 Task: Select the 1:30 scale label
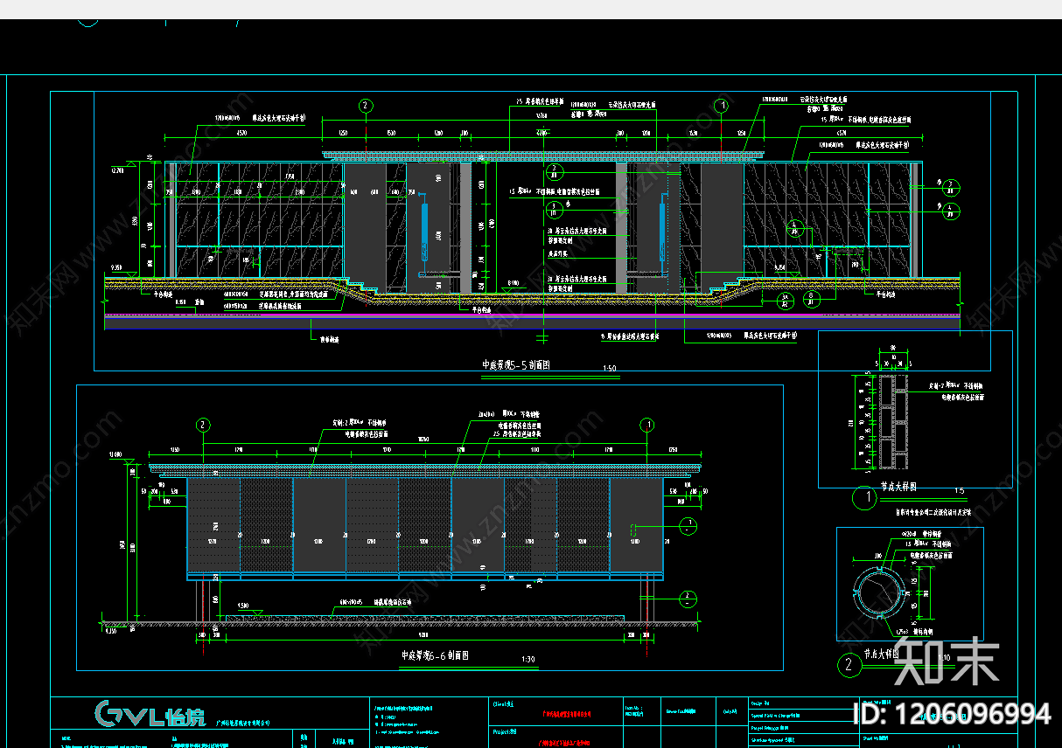point(528,660)
